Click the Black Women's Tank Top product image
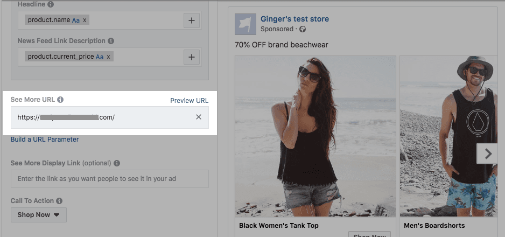The height and width of the screenshot is (237, 505). [315, 135]
